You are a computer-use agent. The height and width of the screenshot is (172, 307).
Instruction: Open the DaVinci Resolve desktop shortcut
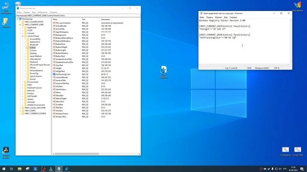click(x=6, y=150)
